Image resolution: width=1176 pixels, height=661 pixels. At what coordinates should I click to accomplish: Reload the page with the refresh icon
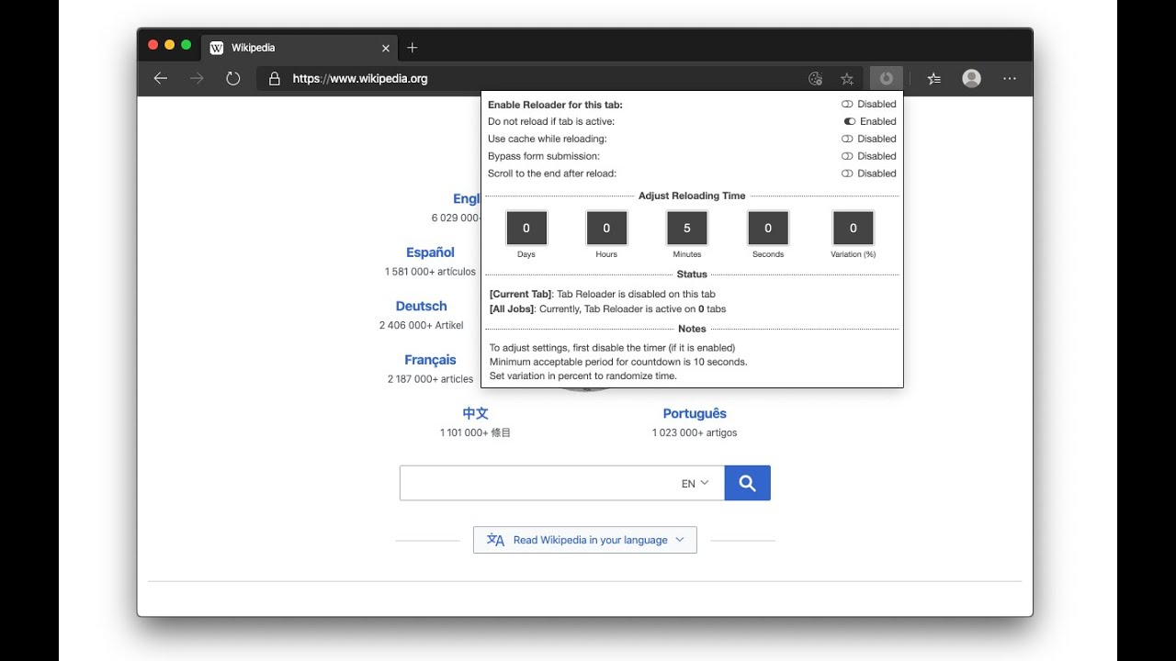point(233,79)
